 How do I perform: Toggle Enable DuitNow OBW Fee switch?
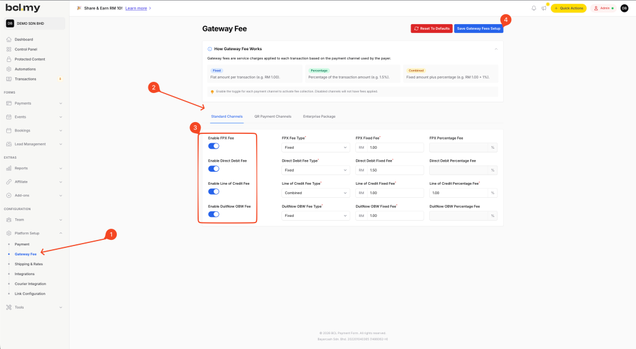click(x=214, y=214)
